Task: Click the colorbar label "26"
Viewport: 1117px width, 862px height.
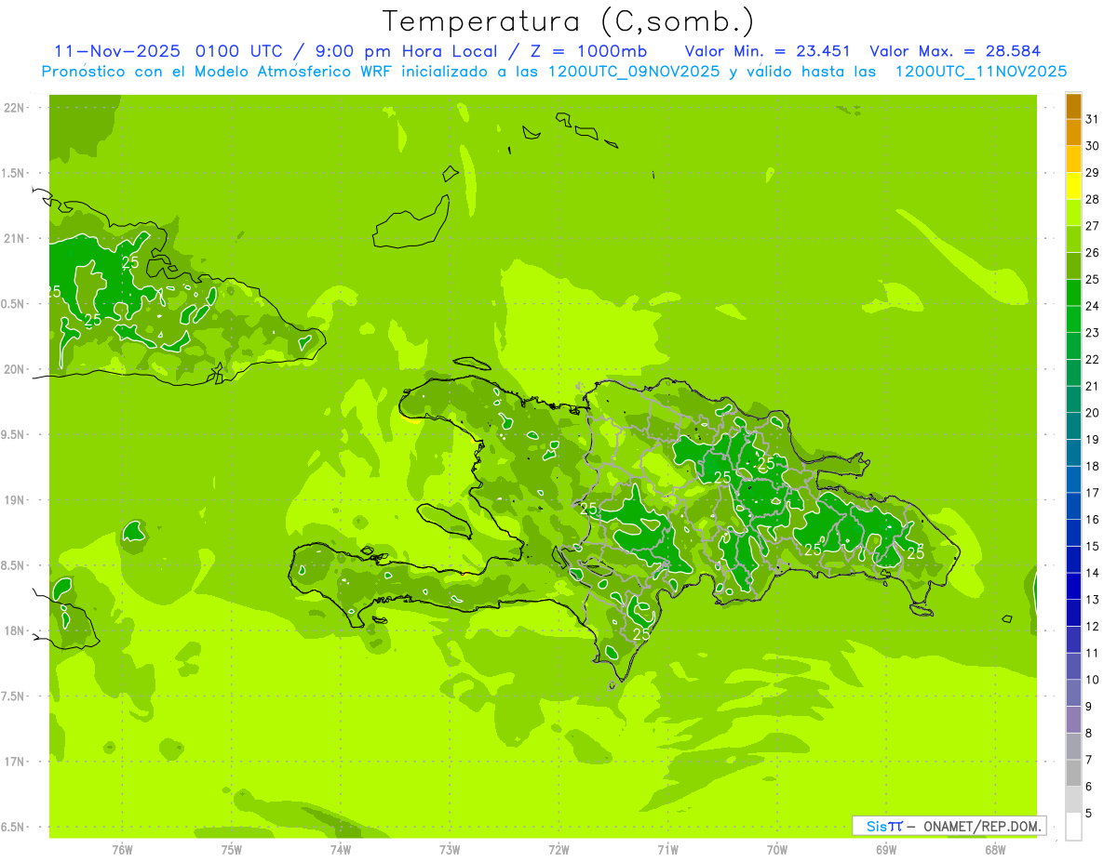Action: coord(1092,253)
